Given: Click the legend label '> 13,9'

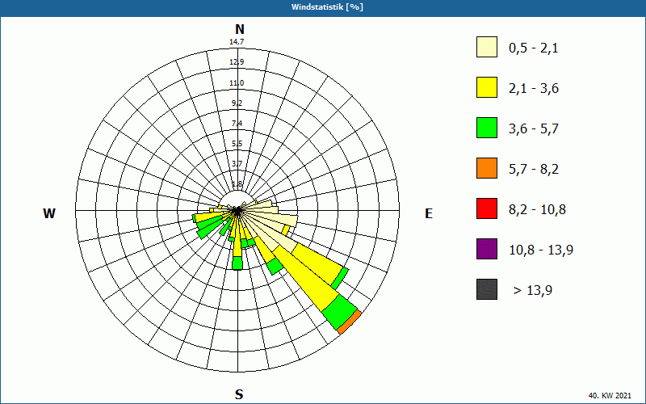Looking at the screenshot, I should tap(533, 291).
